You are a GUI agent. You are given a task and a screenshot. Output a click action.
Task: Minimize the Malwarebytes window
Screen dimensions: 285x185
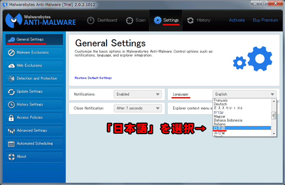pyautogui.click(x=255, y=3)
